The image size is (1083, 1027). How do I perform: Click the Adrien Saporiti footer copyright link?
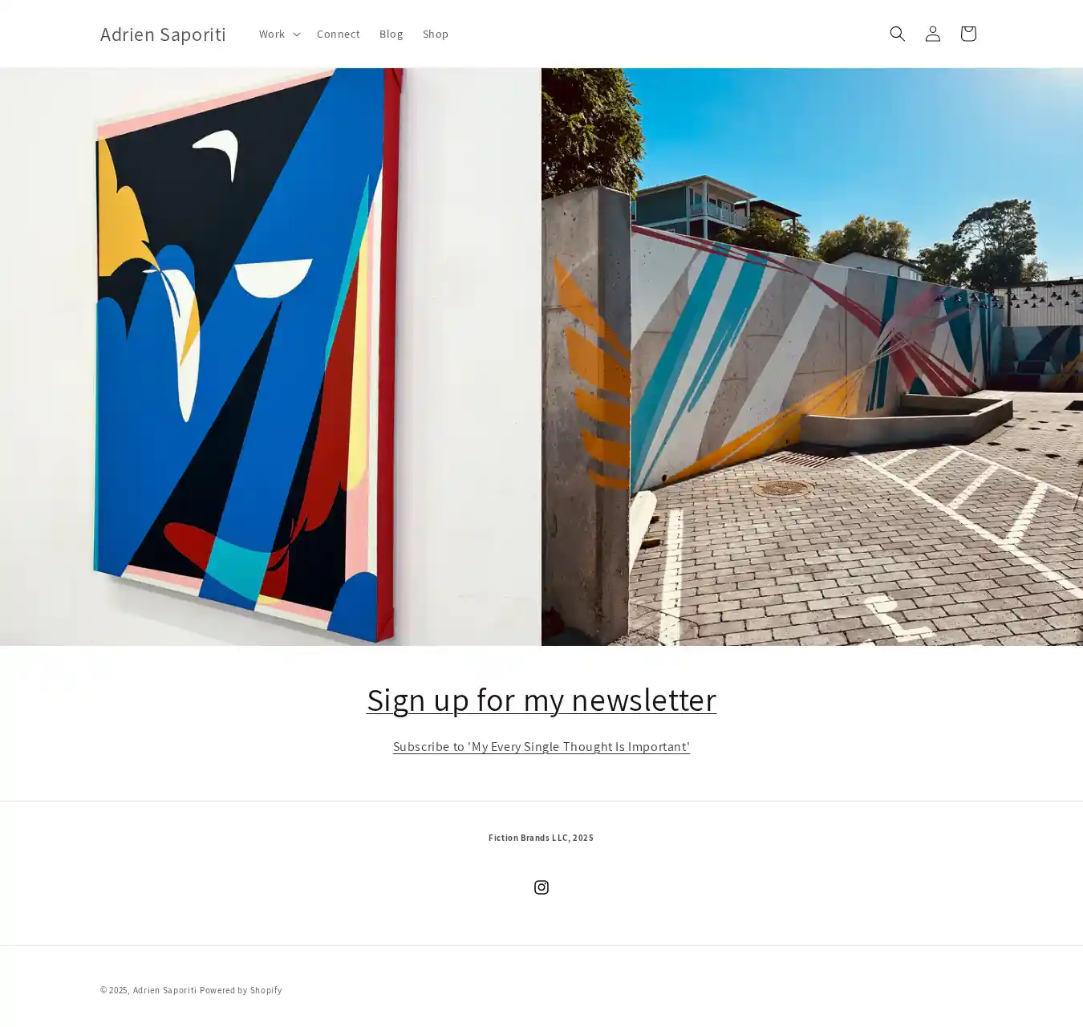164,990
